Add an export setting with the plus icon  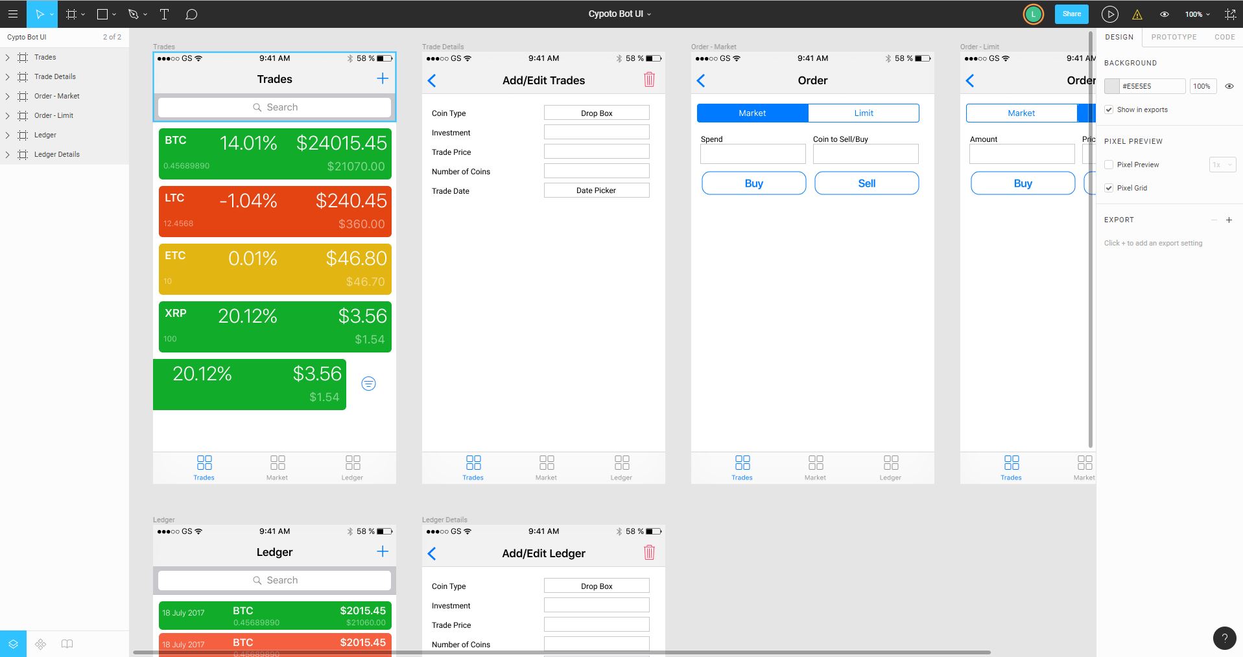point(1229,220)
